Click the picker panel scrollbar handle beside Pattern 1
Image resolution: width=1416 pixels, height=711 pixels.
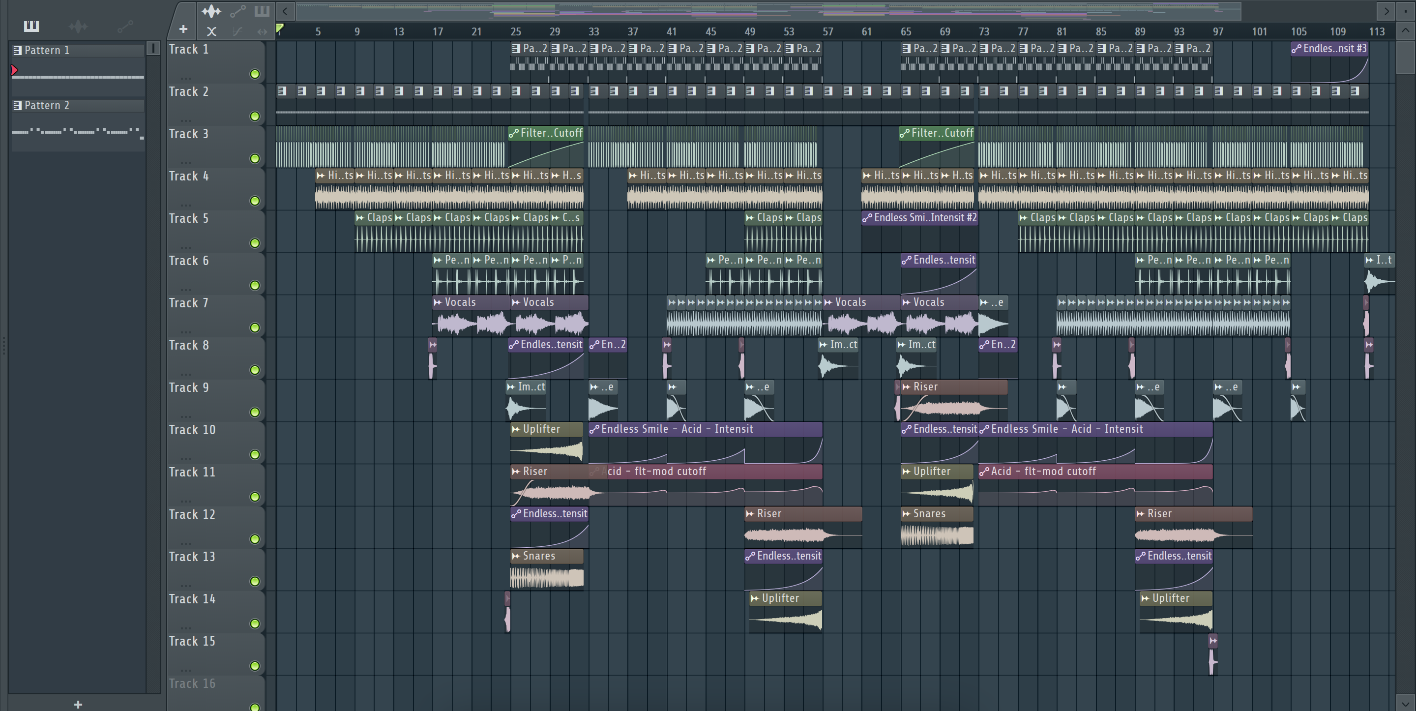pos(153,48)
